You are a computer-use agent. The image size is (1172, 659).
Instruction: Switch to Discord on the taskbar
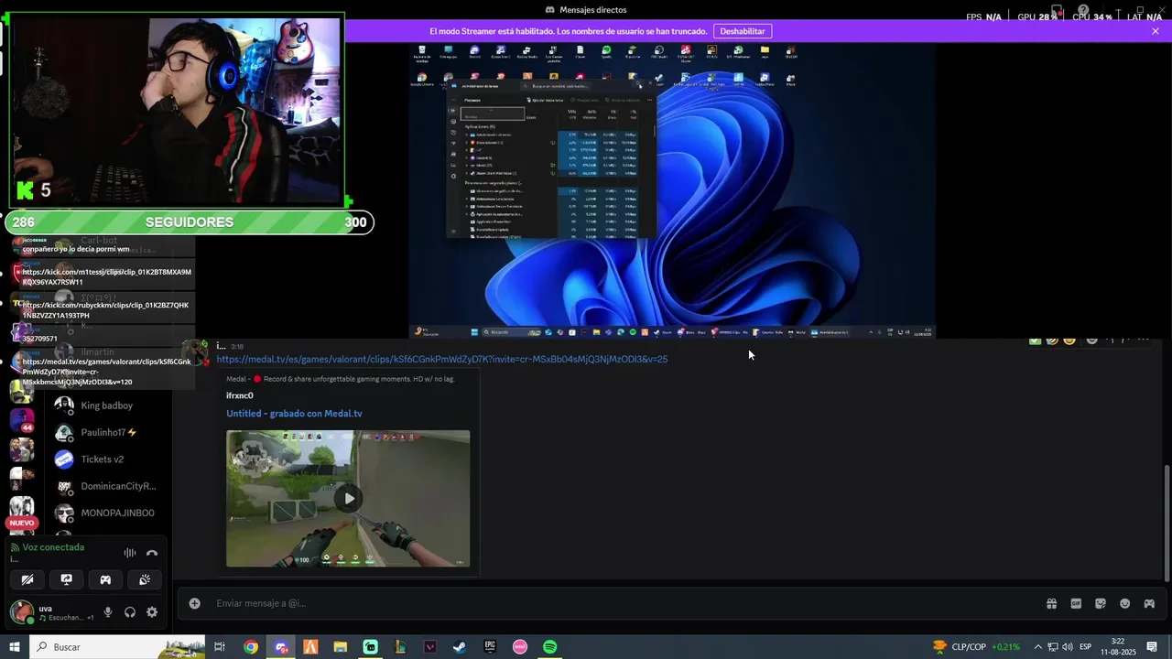pos(281,647)
